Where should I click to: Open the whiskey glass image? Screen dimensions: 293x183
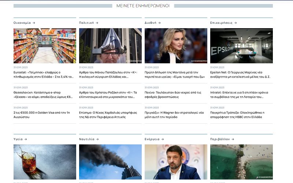[x=45, y=162]
